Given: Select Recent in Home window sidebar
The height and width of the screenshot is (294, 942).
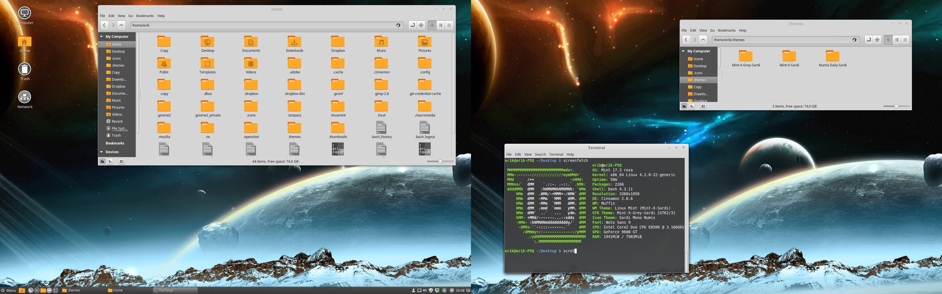Looking at the screenshot, I should (117, 121).
